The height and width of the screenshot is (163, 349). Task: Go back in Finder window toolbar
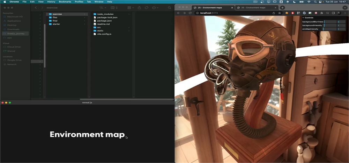[x=36, y=8]
